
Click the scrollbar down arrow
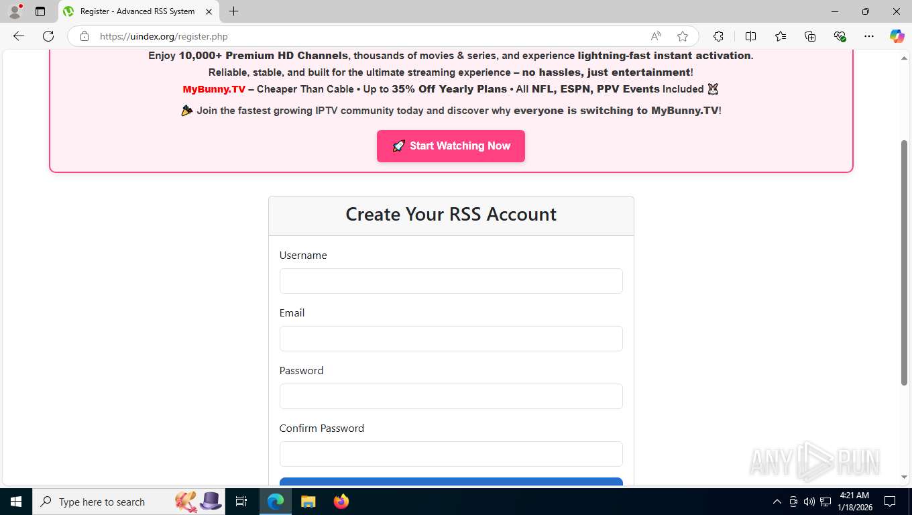click(904, 477)
